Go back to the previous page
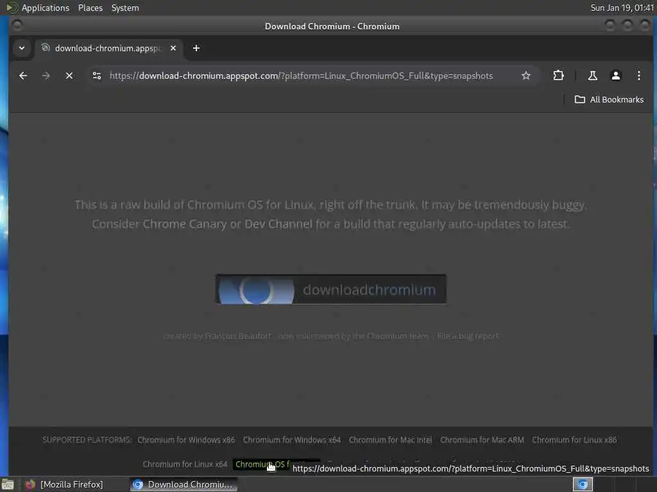This screenshot has width=657, height=492. (x=23, y=76)
